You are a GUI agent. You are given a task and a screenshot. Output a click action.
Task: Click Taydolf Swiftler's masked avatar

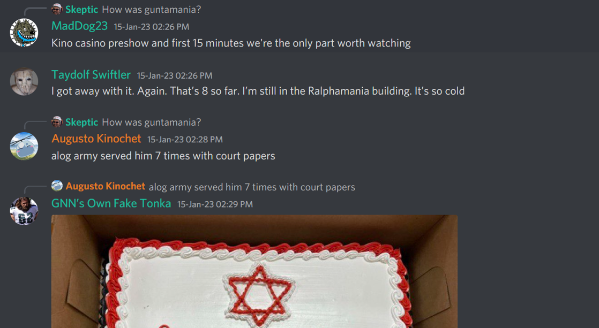24,81
